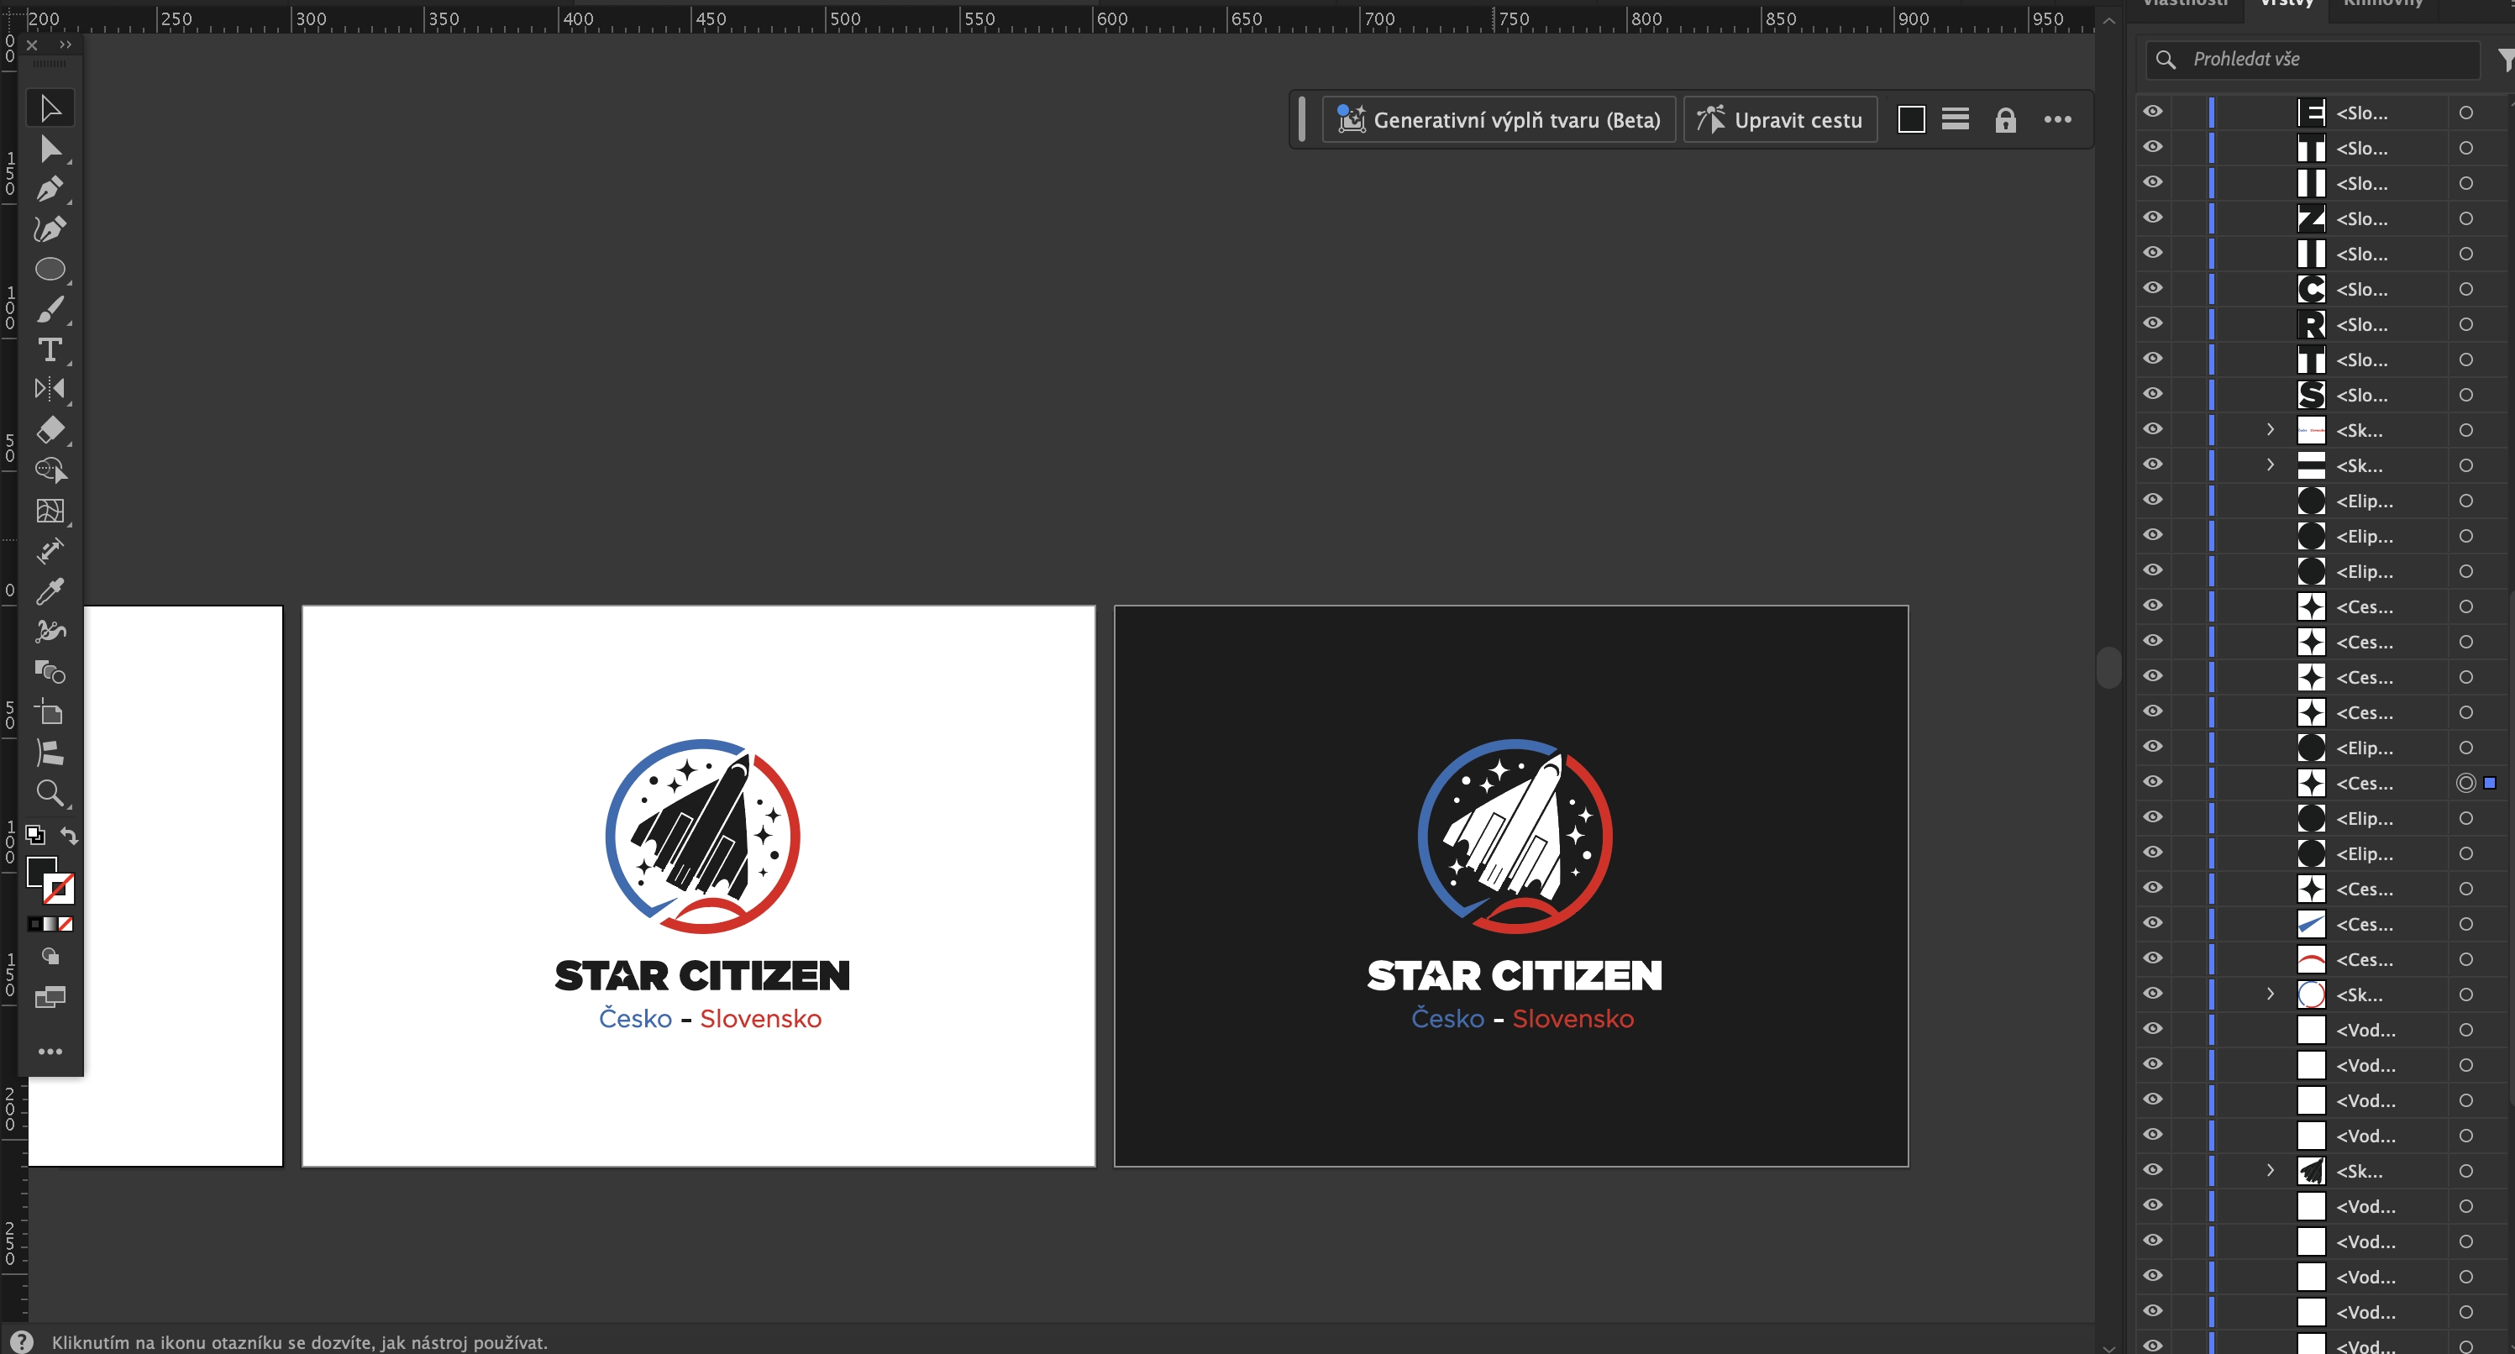Toggle visibility of blue stroke path layer
This screenshot has height=1354, width=2515.
(x=2153, y=923)
